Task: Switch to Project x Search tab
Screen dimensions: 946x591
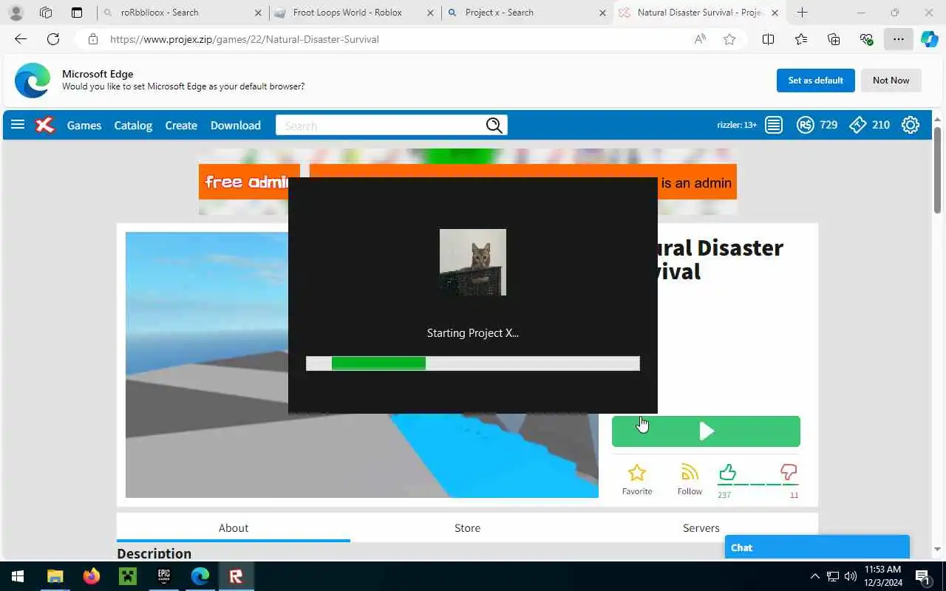Action: click(x=527, y=13)
